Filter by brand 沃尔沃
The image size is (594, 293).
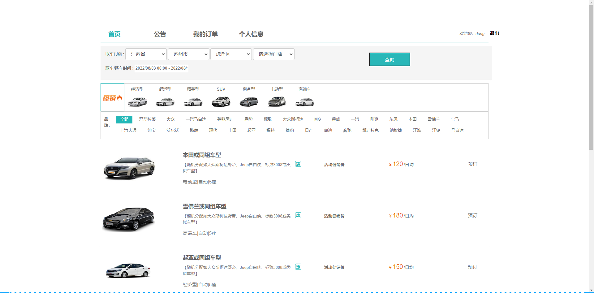[x=173, y=131]
